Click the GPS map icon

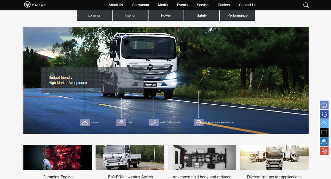coord(121,123)
